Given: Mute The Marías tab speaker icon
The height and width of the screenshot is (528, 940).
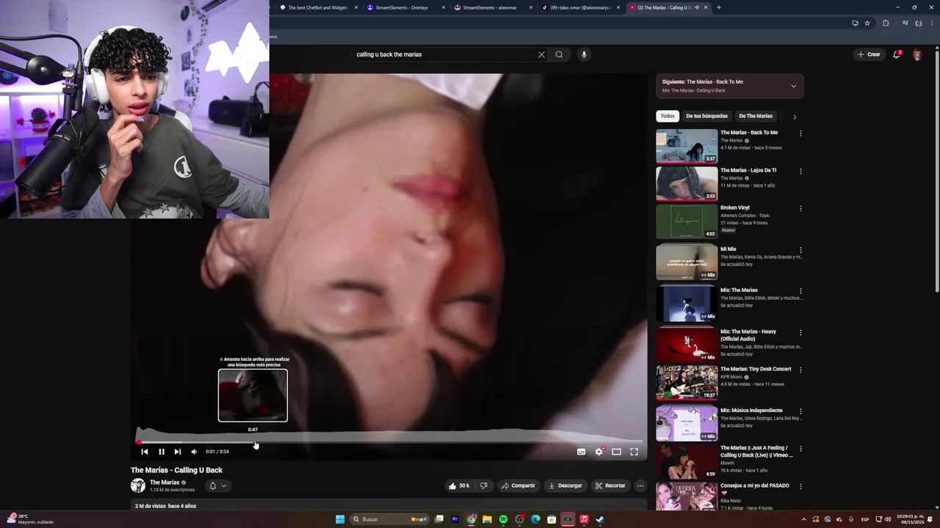Looking at the screenshot, I should click(697, 7).
